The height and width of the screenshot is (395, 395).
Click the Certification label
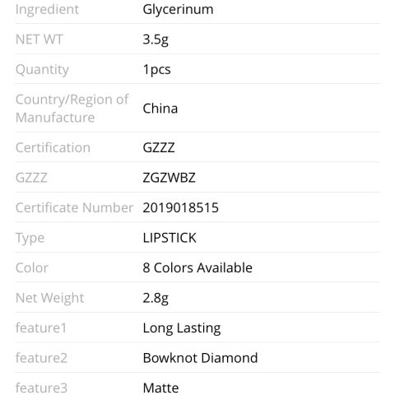(53, 147)
